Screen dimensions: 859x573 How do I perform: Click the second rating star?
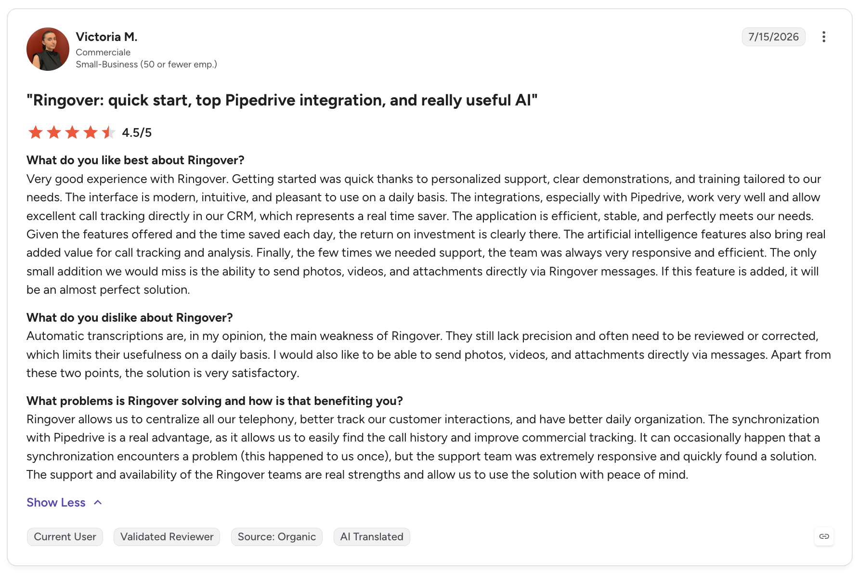54,132
